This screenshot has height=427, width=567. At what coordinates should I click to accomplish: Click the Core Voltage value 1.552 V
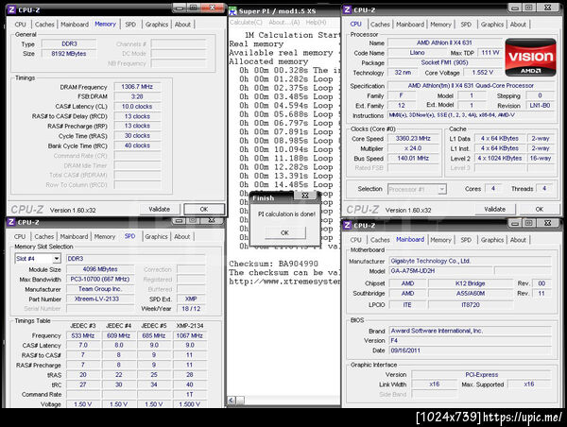point(482,73)
